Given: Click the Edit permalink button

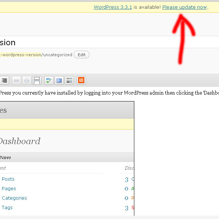Looking at the screenshot, I should 81,55.
